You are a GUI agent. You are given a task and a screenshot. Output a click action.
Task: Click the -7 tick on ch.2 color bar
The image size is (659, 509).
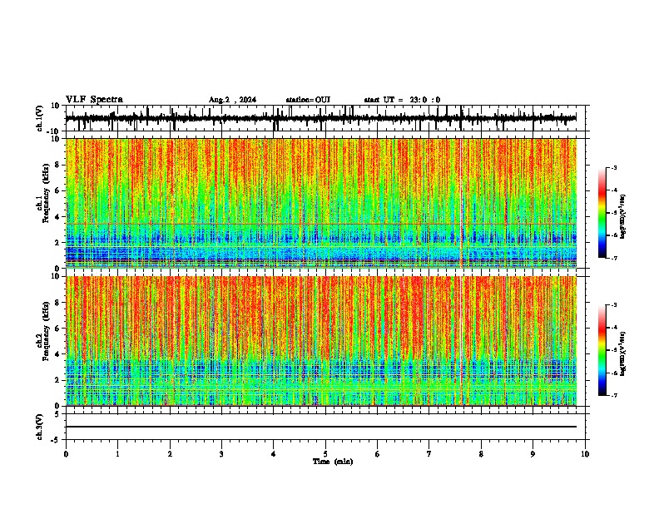pos(614,396)
